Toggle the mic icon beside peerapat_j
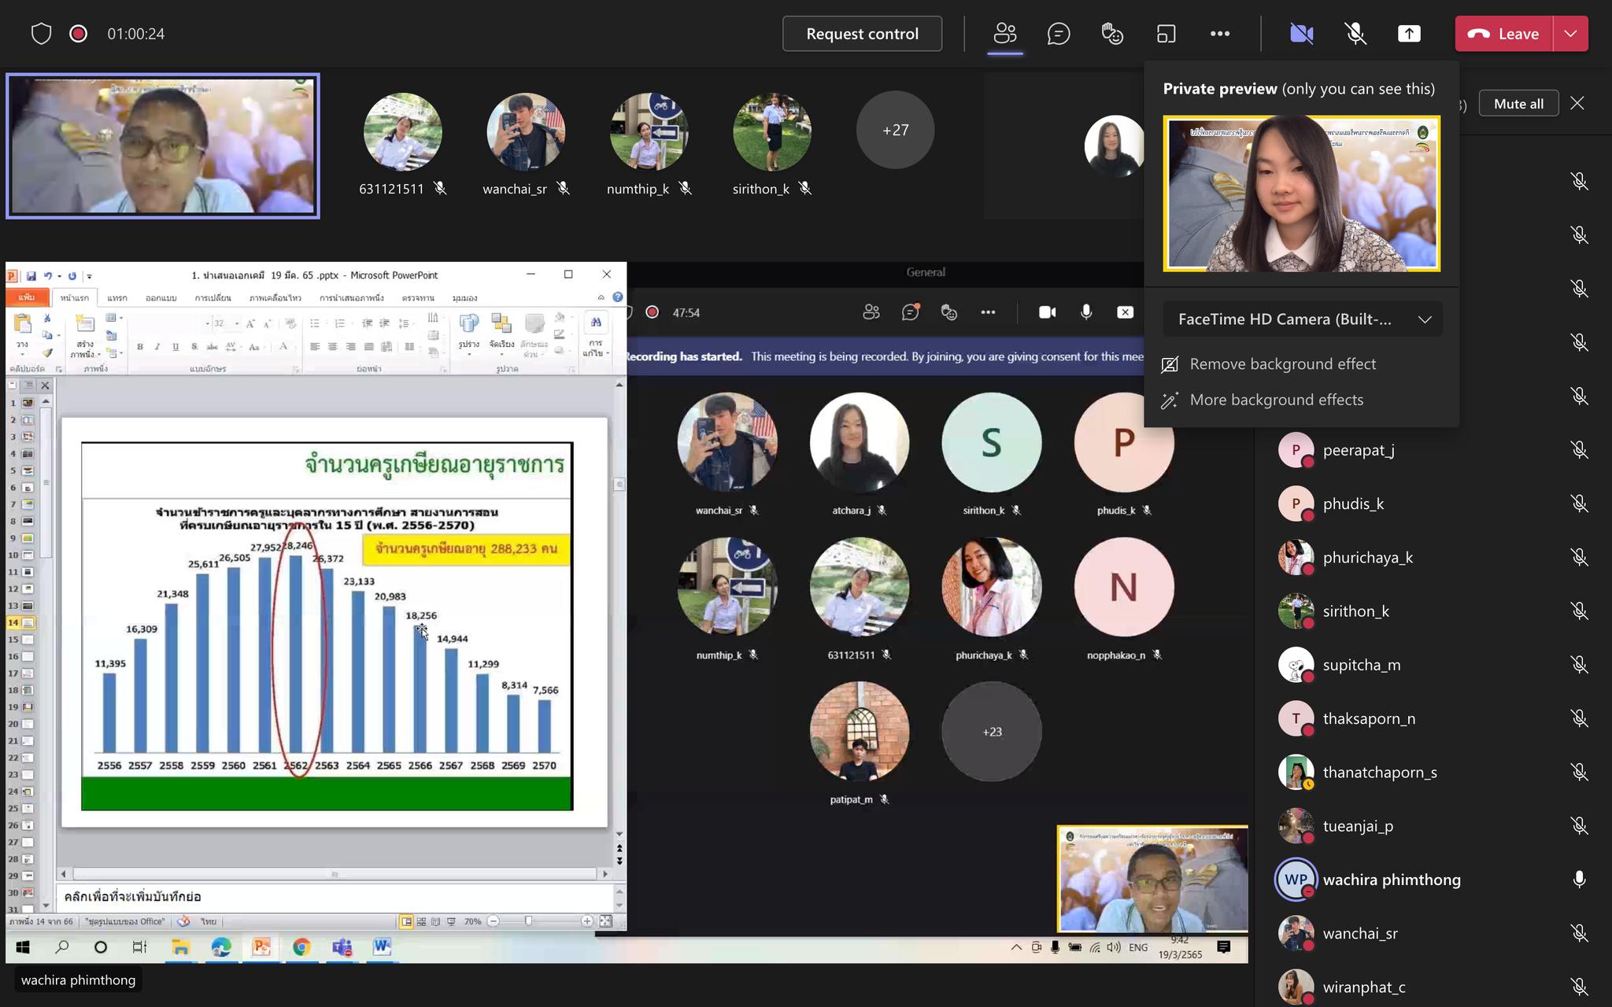 [x=1579, y=449]
